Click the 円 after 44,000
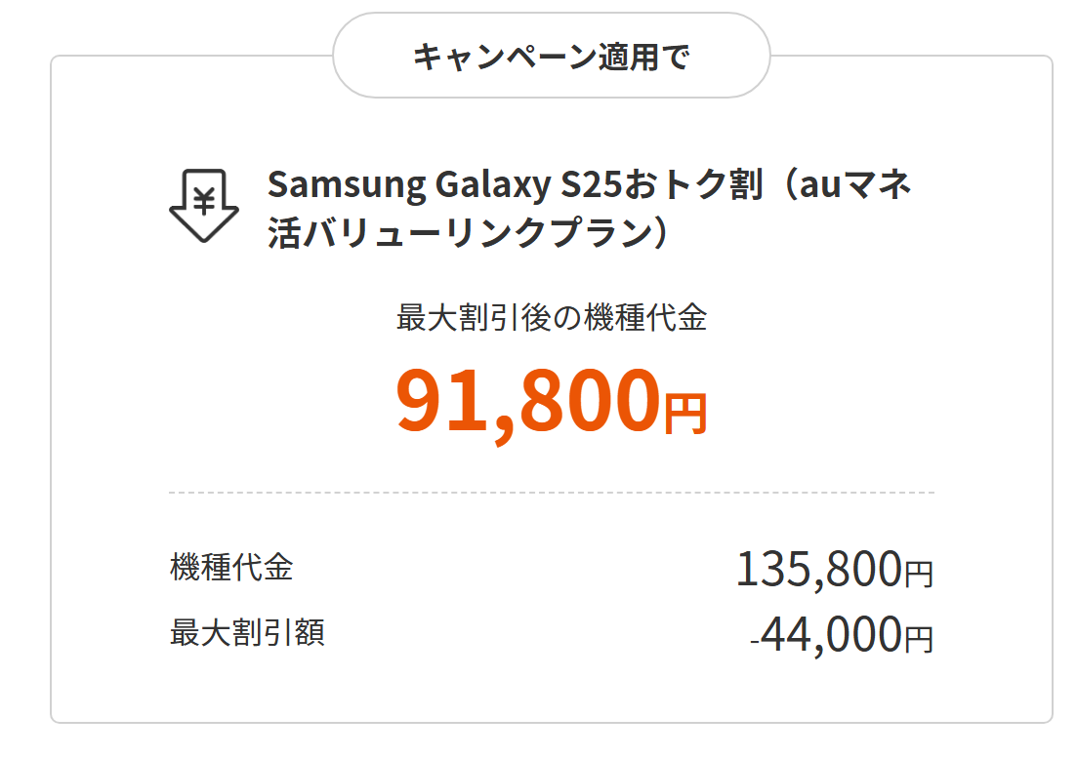 click(x=919, y=640)
